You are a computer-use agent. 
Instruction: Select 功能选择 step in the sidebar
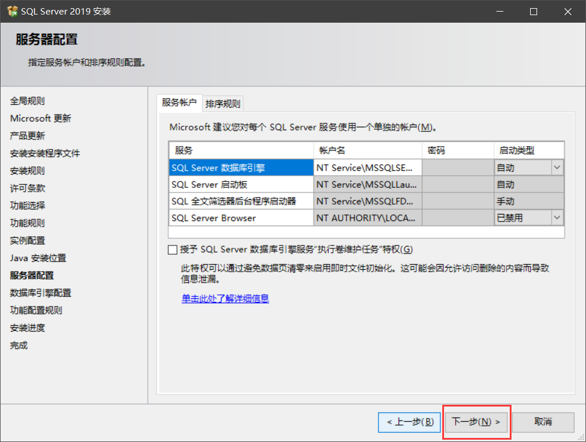click(x=27, y=205)
